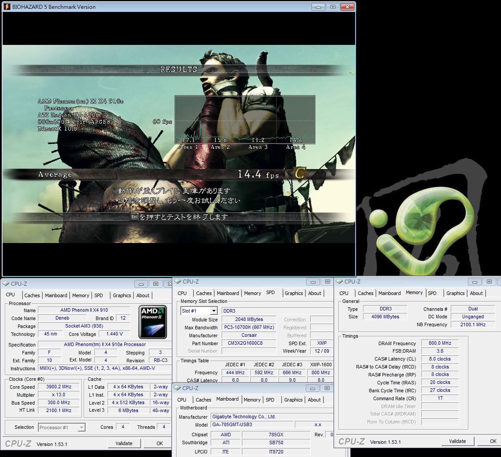Select SPD tab in the CPU-Z Memory timings window
Screen dimensions: 501x457
click(432, 293)
